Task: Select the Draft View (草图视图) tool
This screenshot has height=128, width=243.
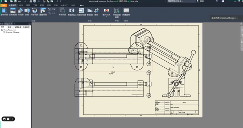Action: coord(62,12)
